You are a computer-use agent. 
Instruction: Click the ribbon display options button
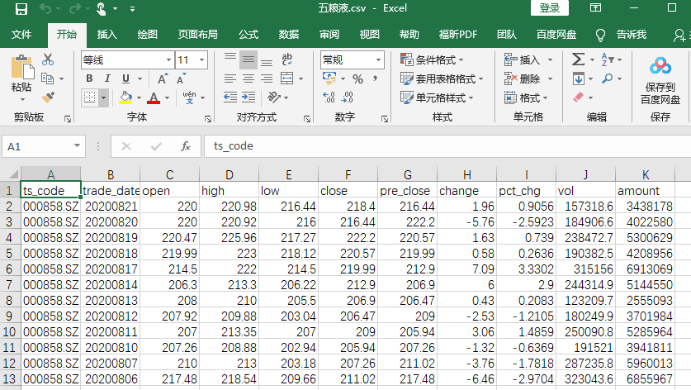[595, 8]
